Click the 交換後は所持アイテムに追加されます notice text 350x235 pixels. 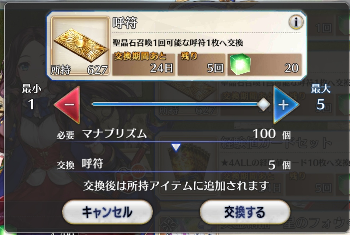[x=175, y=186]
